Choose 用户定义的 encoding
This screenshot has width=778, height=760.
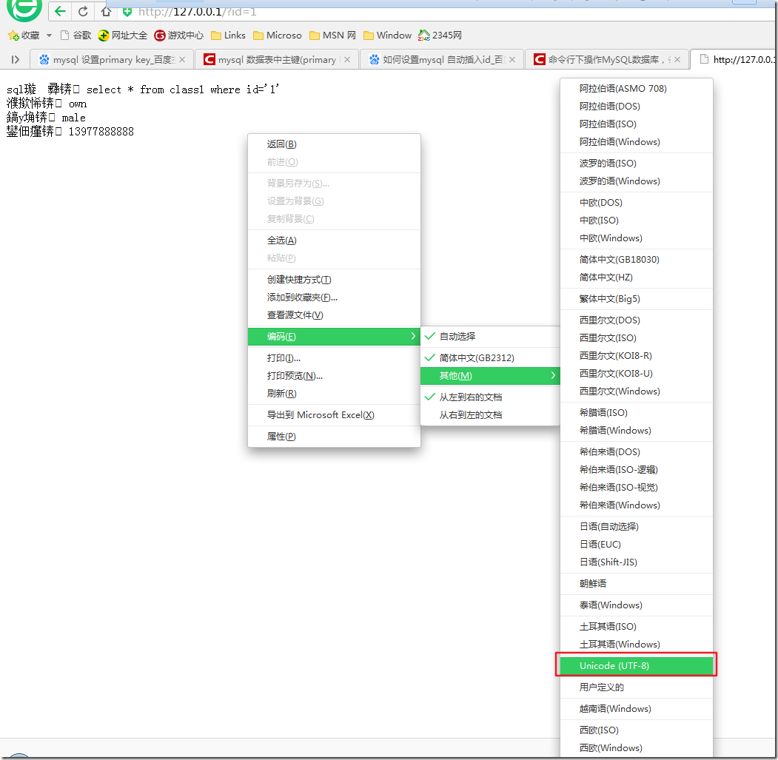(637, 687)
